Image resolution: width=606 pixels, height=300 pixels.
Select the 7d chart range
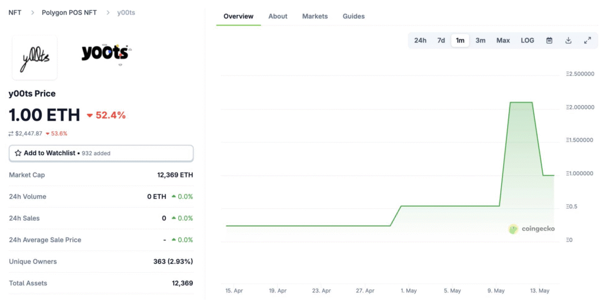[441, 40]
